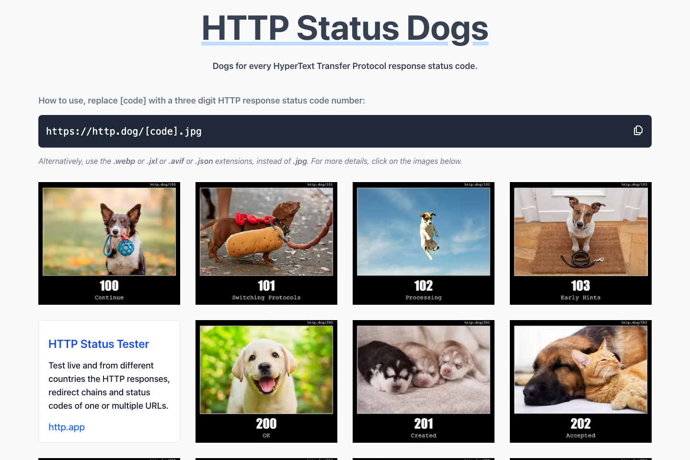Click the flying dog photo for code 102

[x=424, y=231]
